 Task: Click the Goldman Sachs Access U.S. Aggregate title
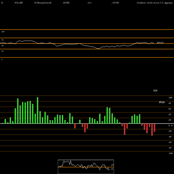(x=155, y=3)
